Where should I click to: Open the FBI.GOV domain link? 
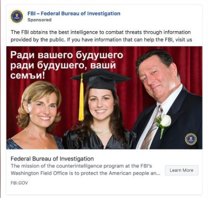[19, 183]
